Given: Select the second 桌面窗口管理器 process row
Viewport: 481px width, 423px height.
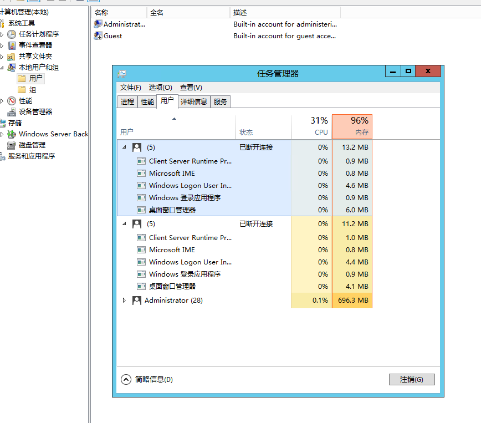Looking at the screenshot, I should point(244,287).
